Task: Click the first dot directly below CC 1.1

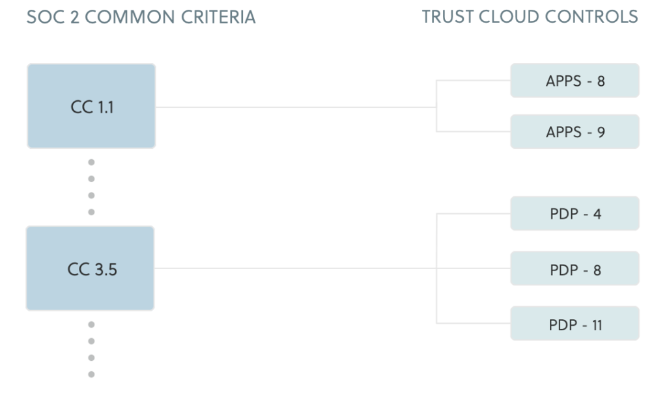Action: coord(91,162)
